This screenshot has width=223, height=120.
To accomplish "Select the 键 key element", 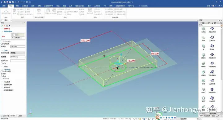I will (203, 47).
